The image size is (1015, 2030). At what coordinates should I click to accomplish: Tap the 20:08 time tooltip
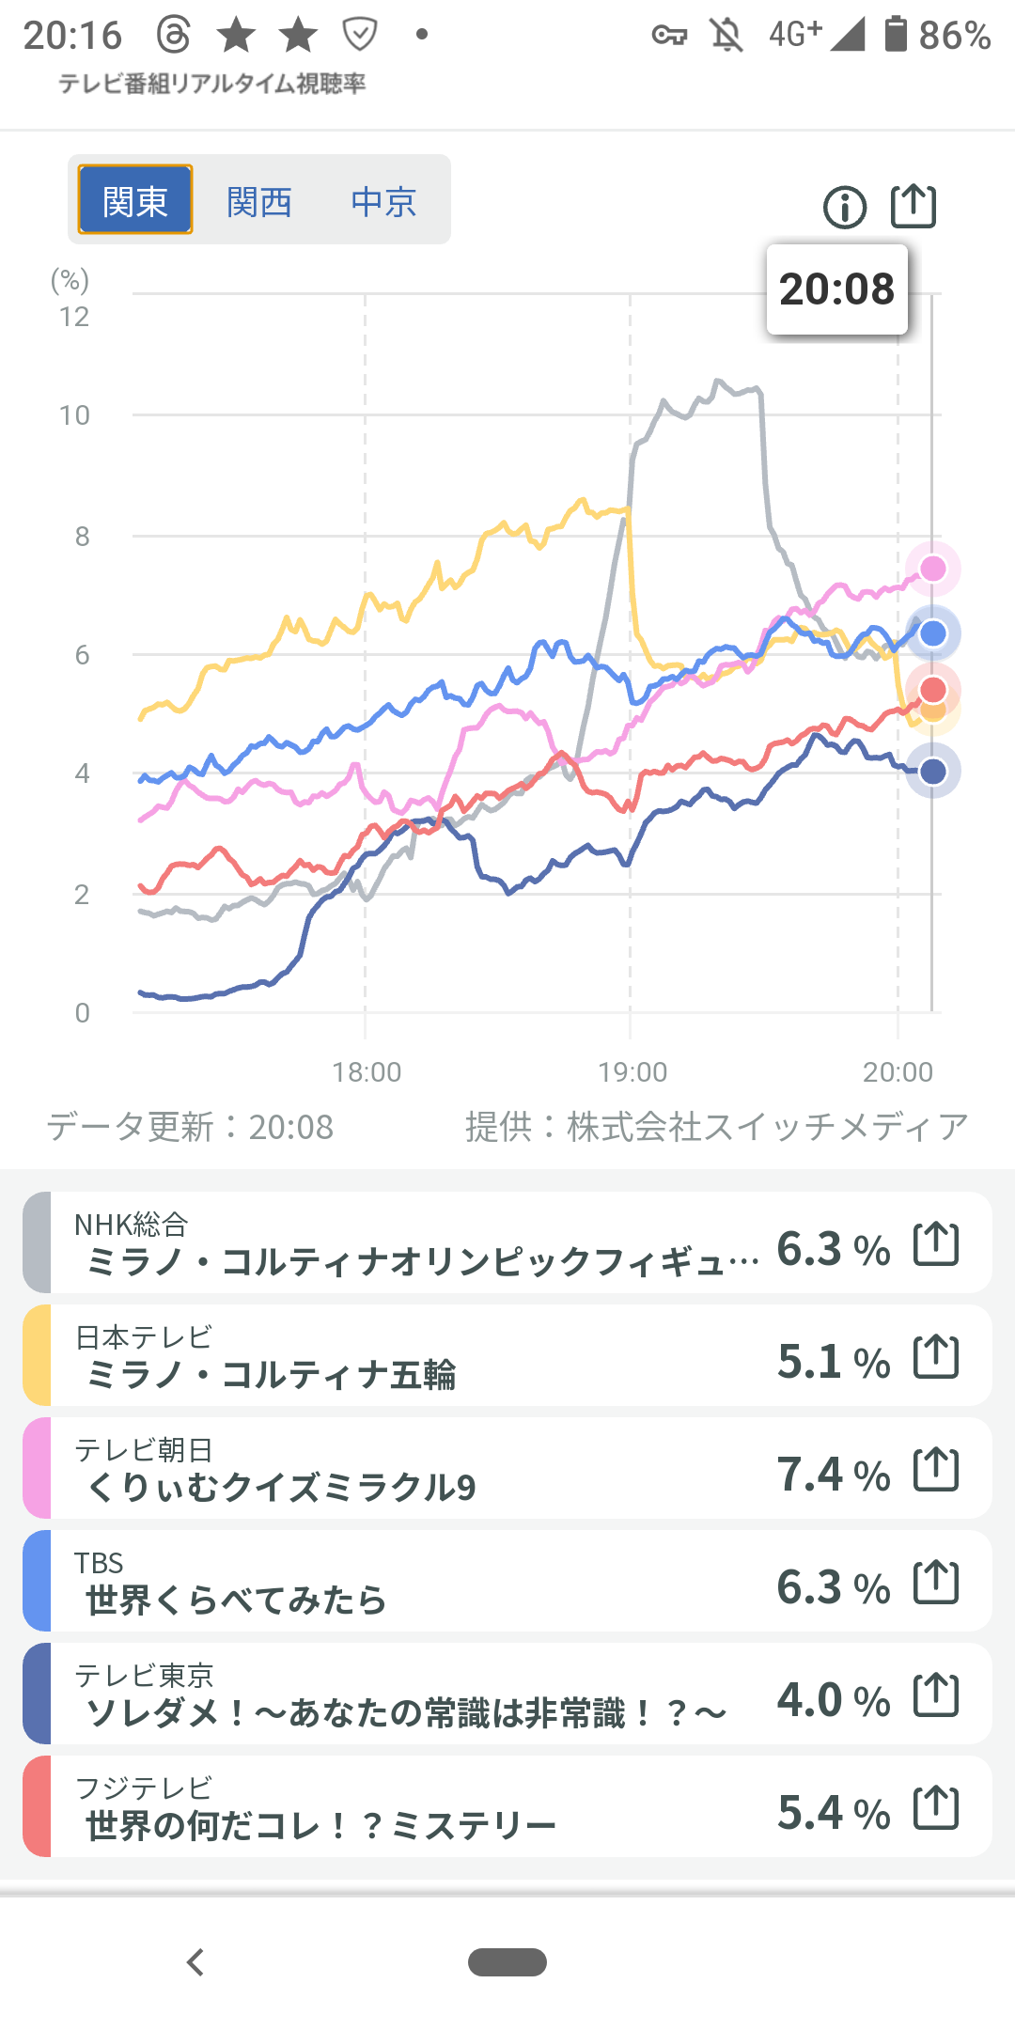[836, 289]
